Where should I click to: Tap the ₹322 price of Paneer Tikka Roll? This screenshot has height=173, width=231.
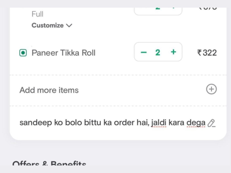(x=207, y=53)
